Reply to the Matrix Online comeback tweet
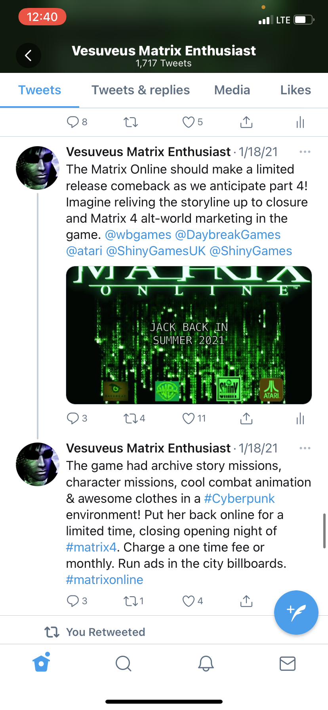328x710 pixels. point(73,418)
